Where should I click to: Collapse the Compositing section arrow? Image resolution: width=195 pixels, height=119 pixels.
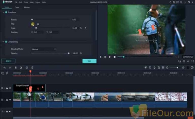(x=3, y=42)
